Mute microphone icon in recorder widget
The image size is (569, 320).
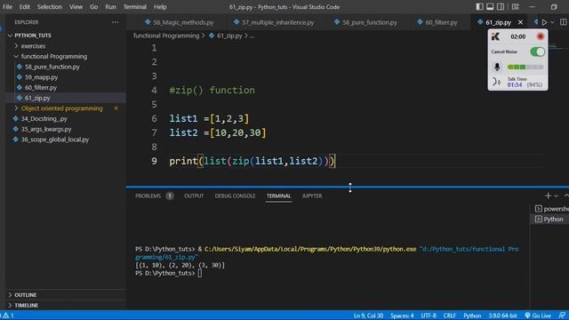497,67
